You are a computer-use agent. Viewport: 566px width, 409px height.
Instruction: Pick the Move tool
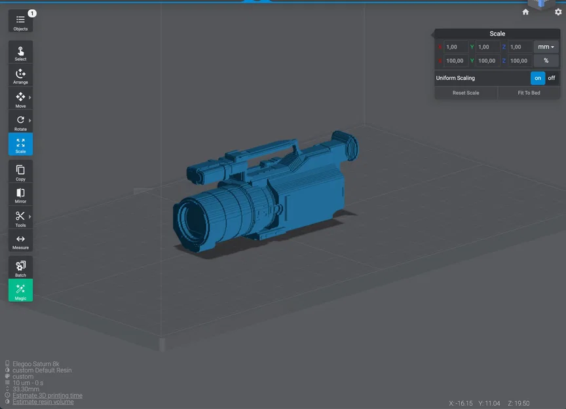[x=20, y=98]
